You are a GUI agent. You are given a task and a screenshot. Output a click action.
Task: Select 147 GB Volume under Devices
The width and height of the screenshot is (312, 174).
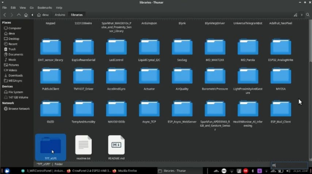(x=18, y=97)
